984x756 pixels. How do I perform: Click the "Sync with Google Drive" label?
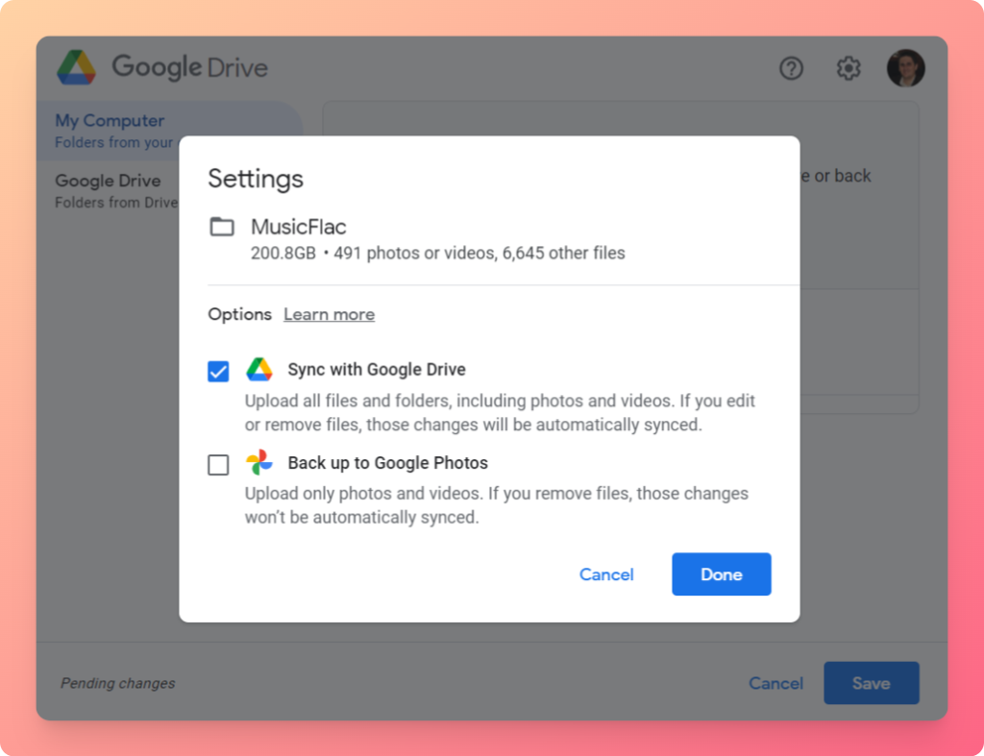click(377, 370)
